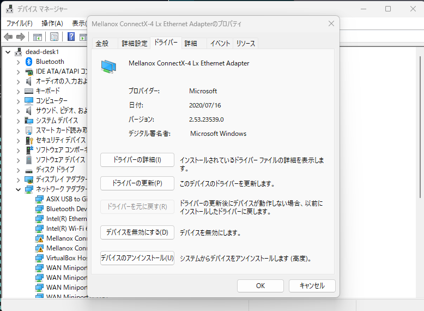Click the ソフトウェア デバイス icon
The image size is (424, 311).
[29, 160]
